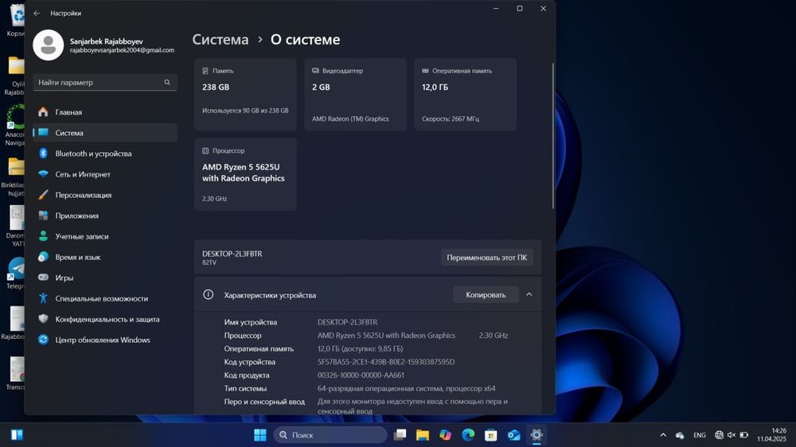Open Время и язык settings
796x447 pixels.
tap(77, 257)
